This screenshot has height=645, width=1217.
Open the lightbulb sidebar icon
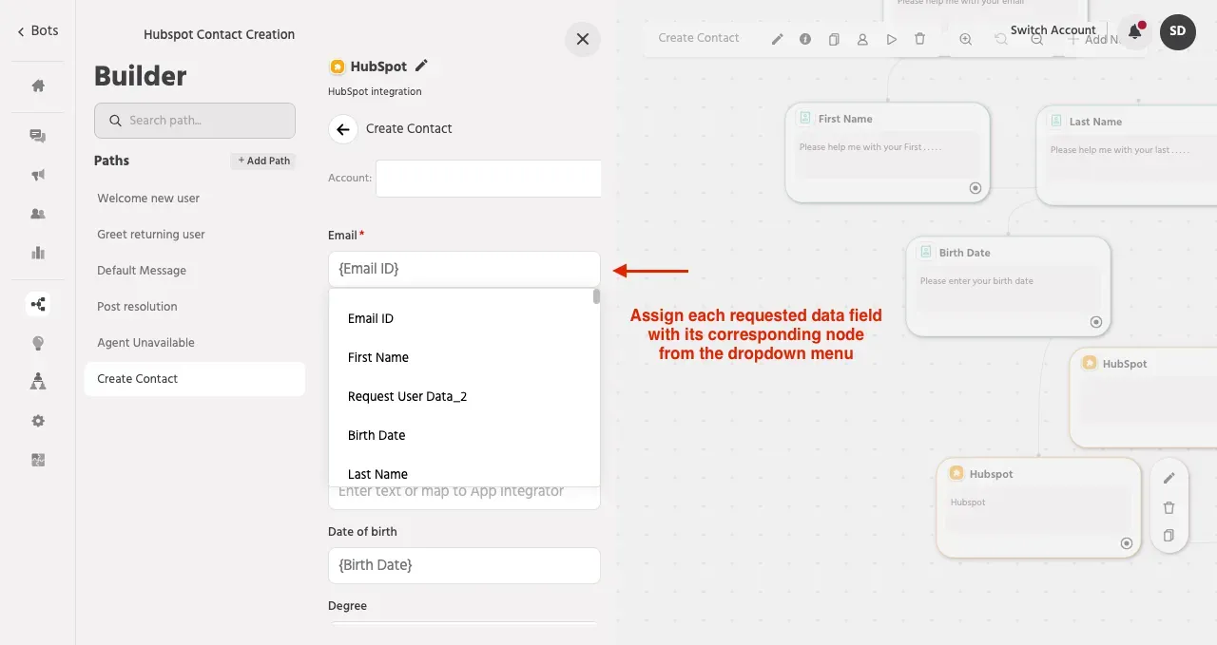(38, 343)
